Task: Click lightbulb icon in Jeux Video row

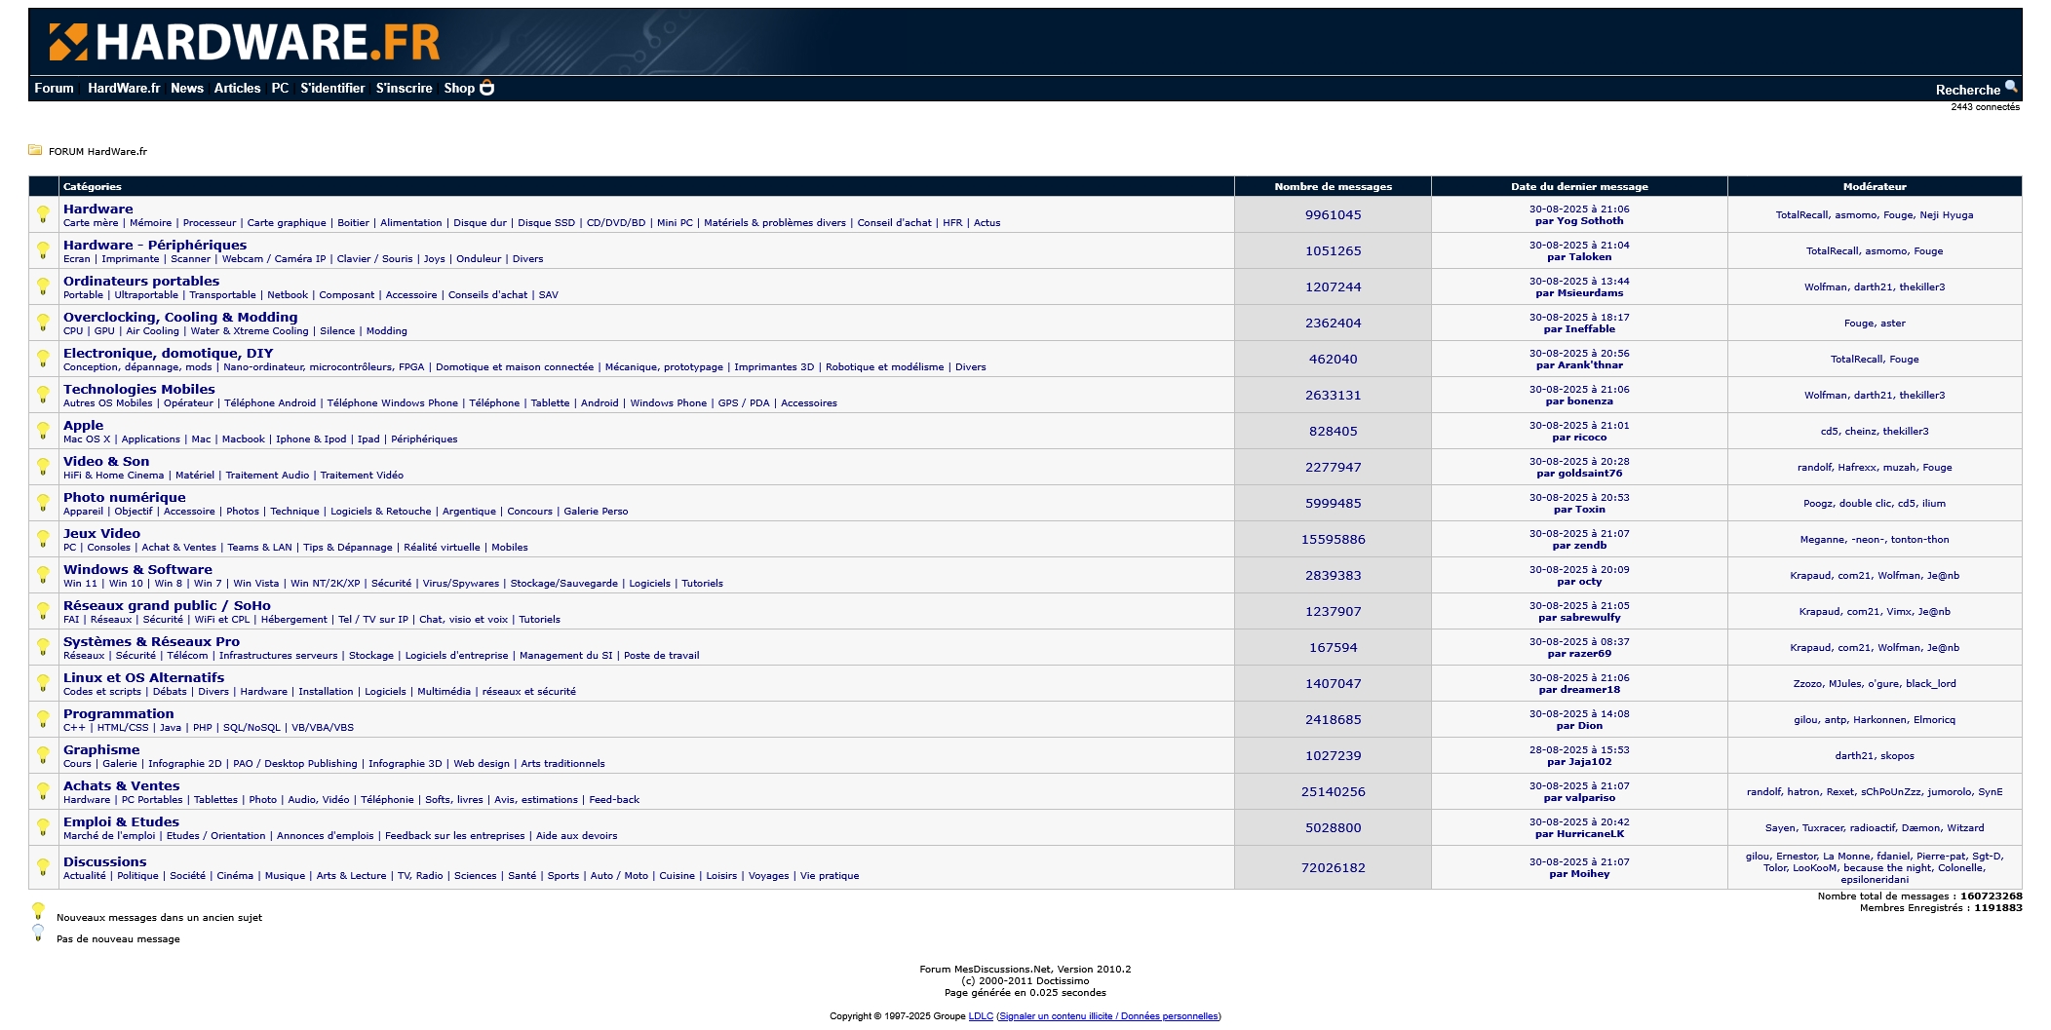Action: coord(43,539)
